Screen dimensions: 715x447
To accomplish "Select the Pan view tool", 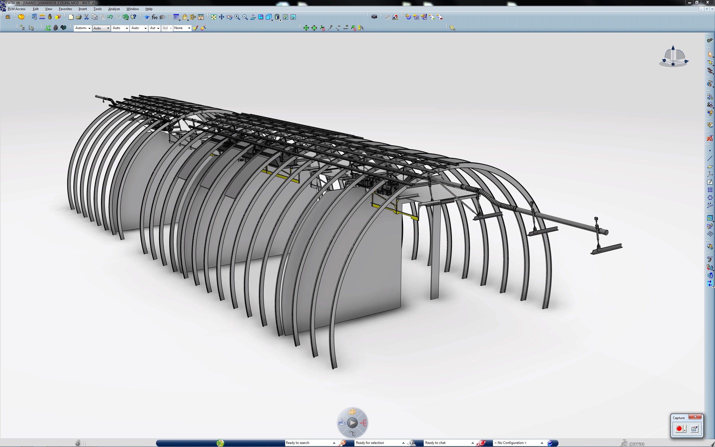I will [221, 17].
